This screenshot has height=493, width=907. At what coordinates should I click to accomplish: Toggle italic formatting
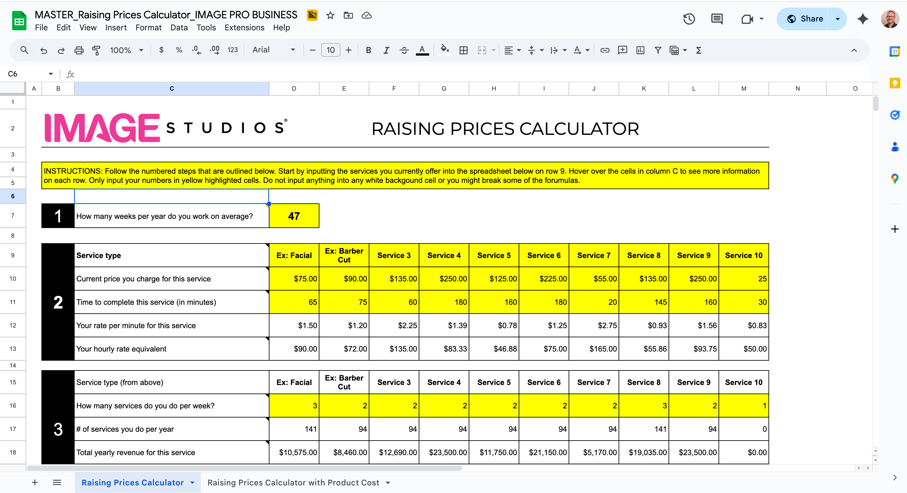coord(386,50)
